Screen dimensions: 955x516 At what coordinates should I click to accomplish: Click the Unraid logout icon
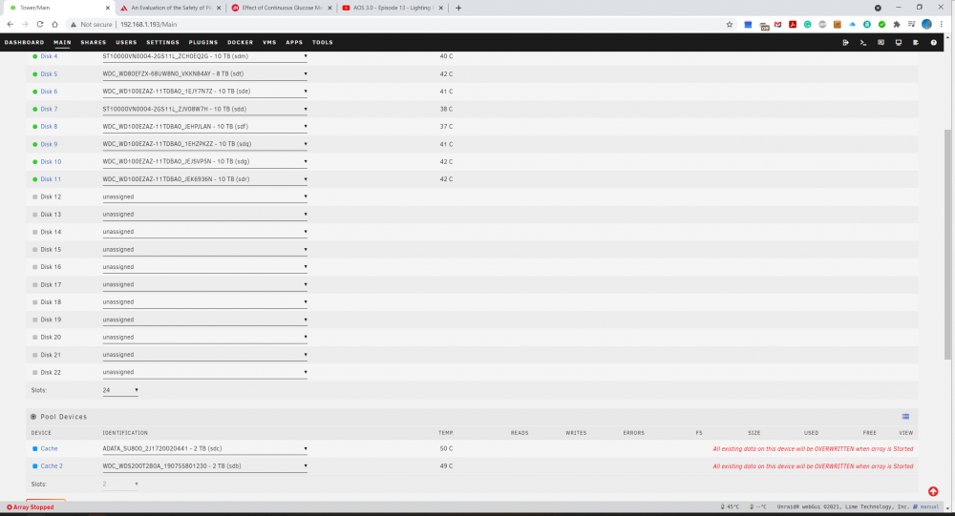[845, 43]
